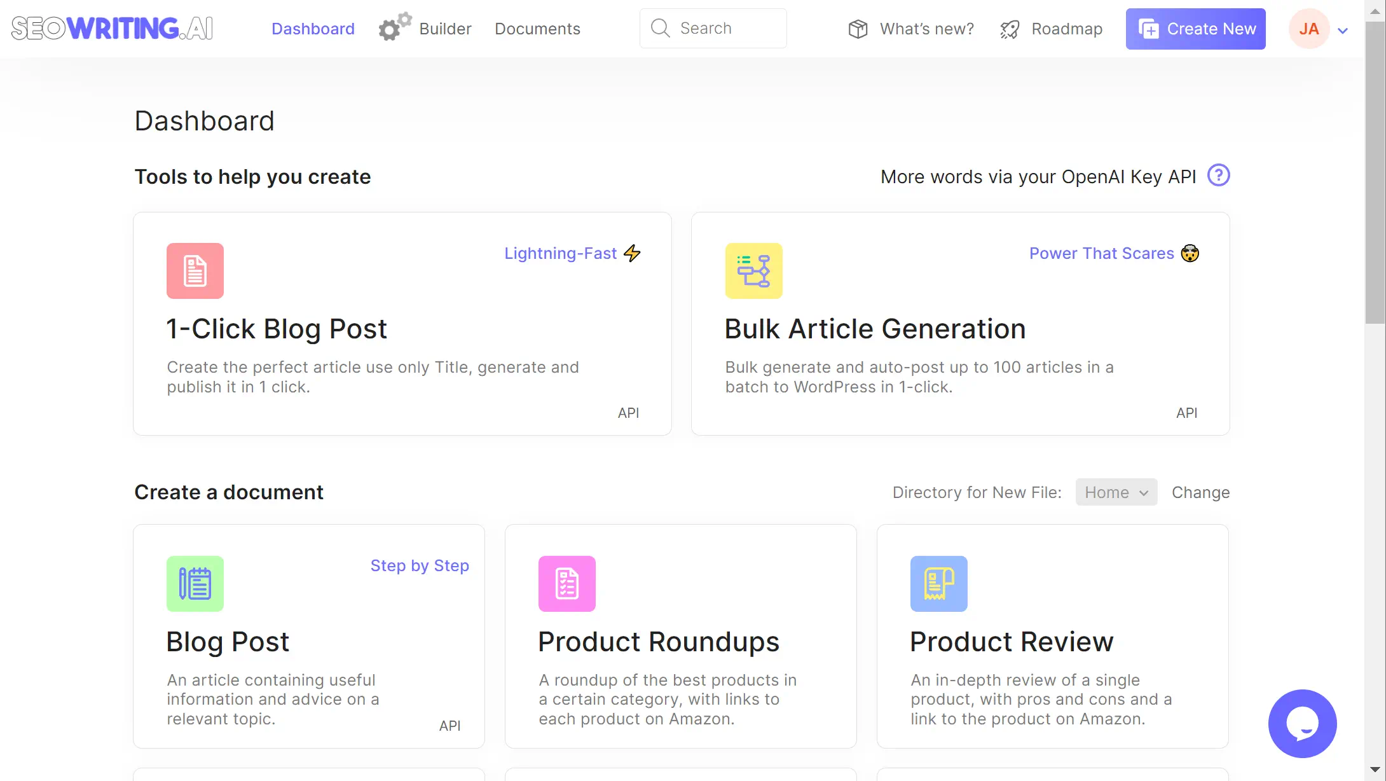1386x781 pixels.
Task: Click the OpenAI Key API help question mark
Action: click(x=1219, y=176)
